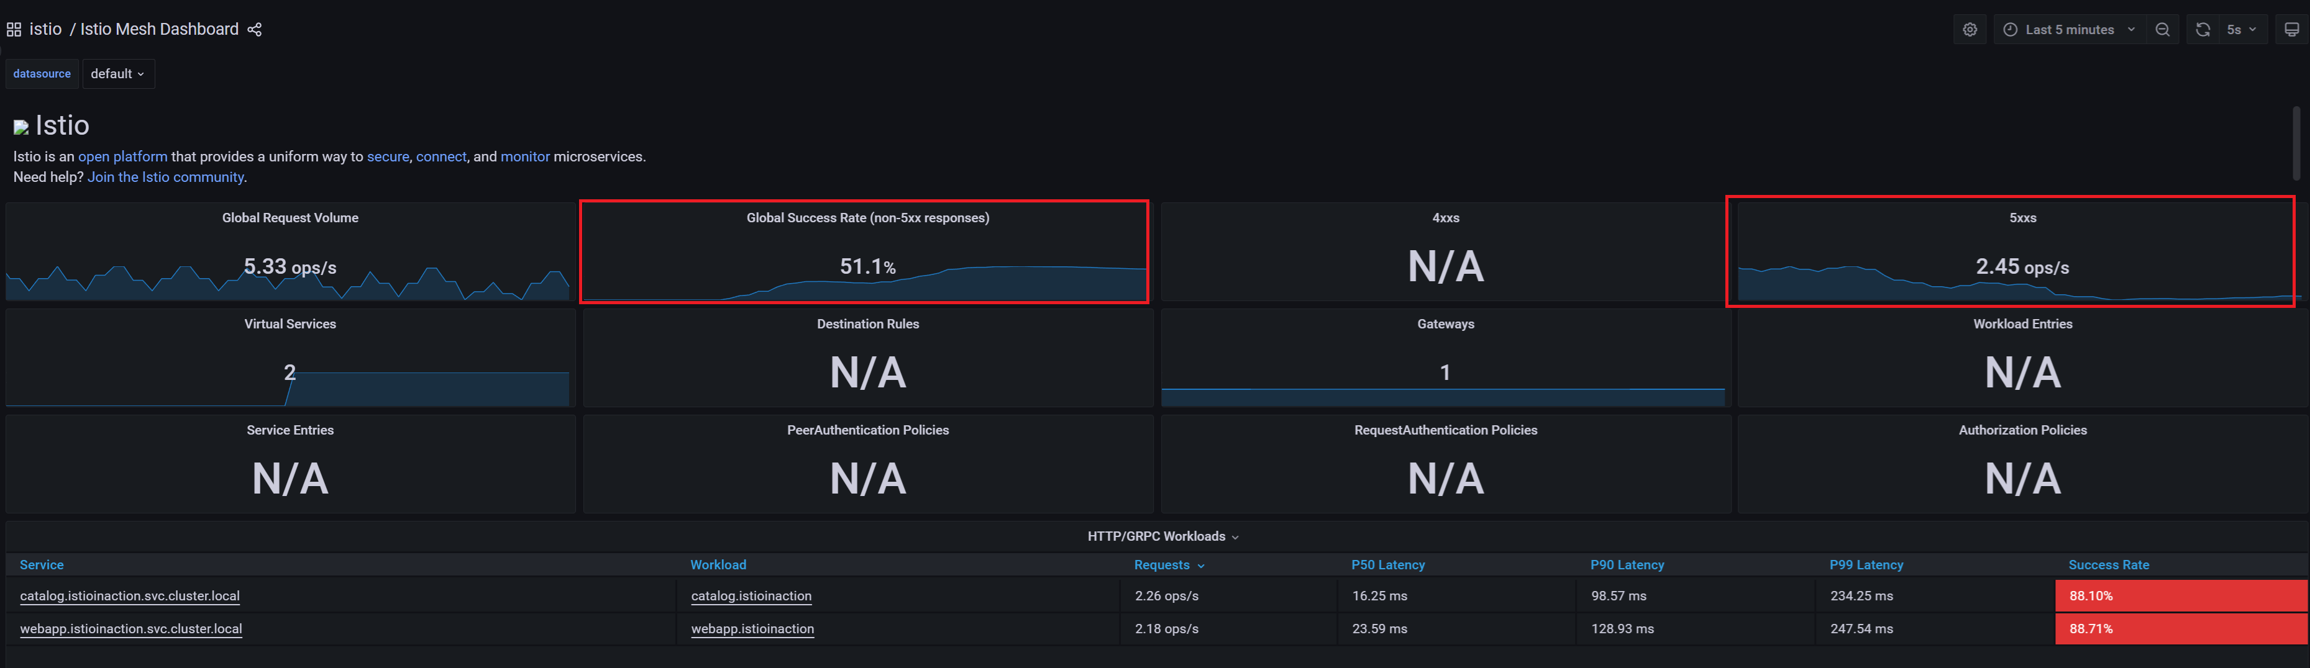Screen dimensions: 2310x668
Task: Follow the connect link
Action: pyautogui.click(x=441, y=156)
